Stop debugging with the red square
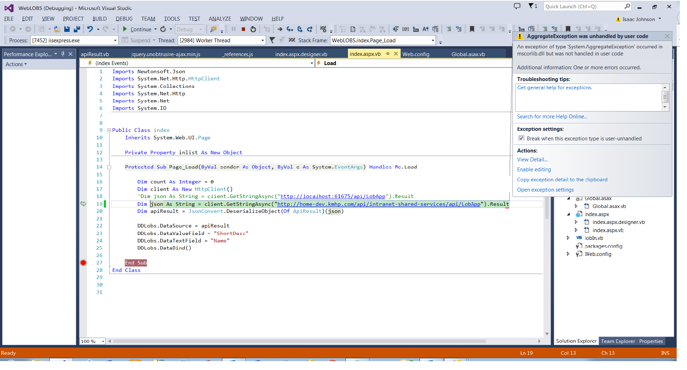687x370 pixels. 243,29
